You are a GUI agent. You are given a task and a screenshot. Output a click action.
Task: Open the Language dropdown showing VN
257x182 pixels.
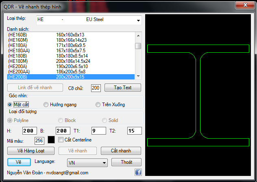click(x=87, y=163)
